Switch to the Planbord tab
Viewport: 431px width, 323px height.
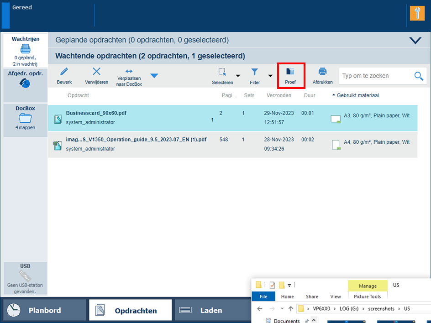tap(44, 310)
